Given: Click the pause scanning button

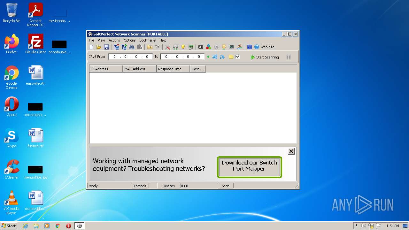Looking at the screenshot, I should [x=289, y=57].
